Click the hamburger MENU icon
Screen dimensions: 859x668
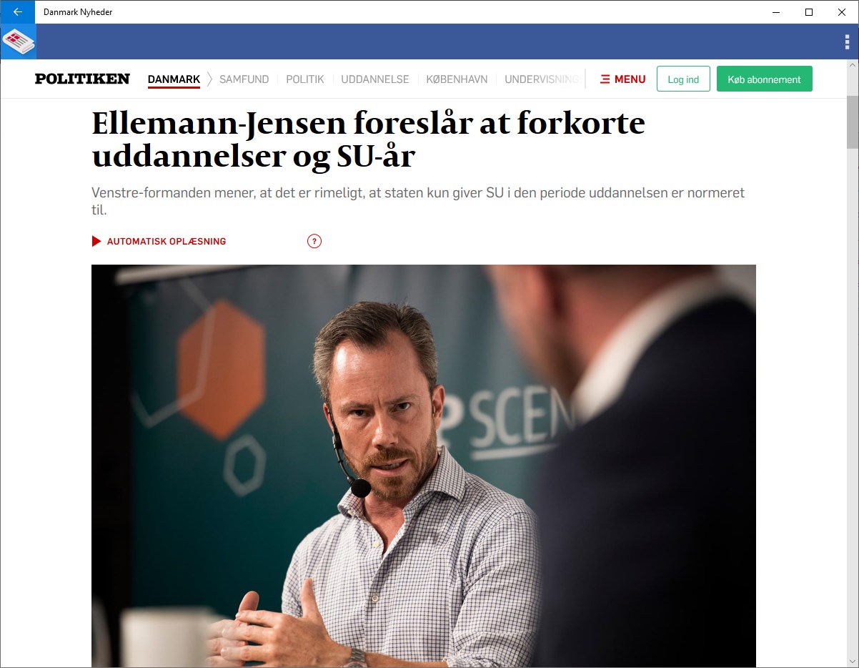pos(605,79)
